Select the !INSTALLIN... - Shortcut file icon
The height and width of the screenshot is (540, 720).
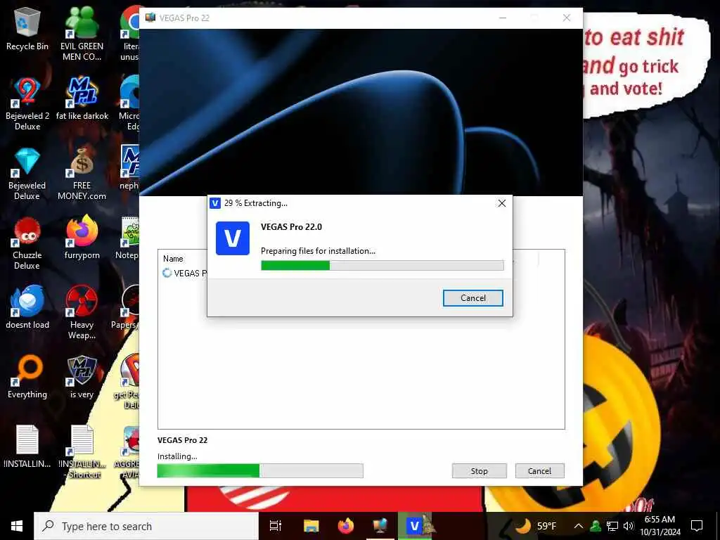[82, 452]
